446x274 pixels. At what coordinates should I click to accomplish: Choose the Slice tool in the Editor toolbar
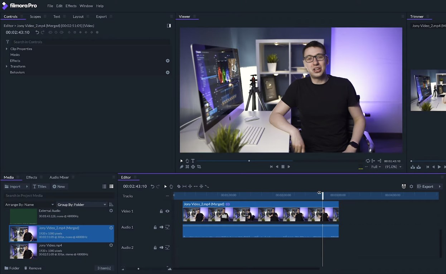pyautogui.click(x=179, y=186)
